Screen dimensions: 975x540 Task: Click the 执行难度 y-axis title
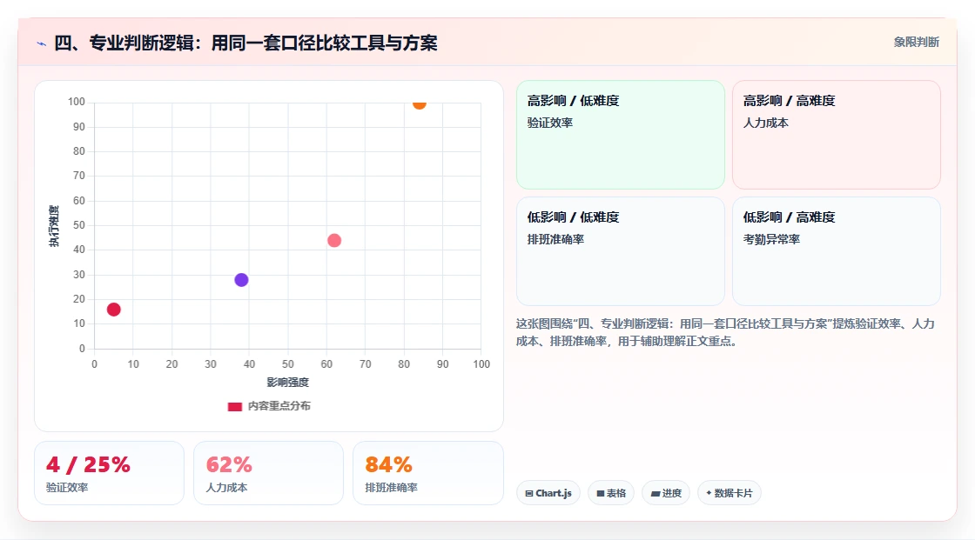coord(54,225)
